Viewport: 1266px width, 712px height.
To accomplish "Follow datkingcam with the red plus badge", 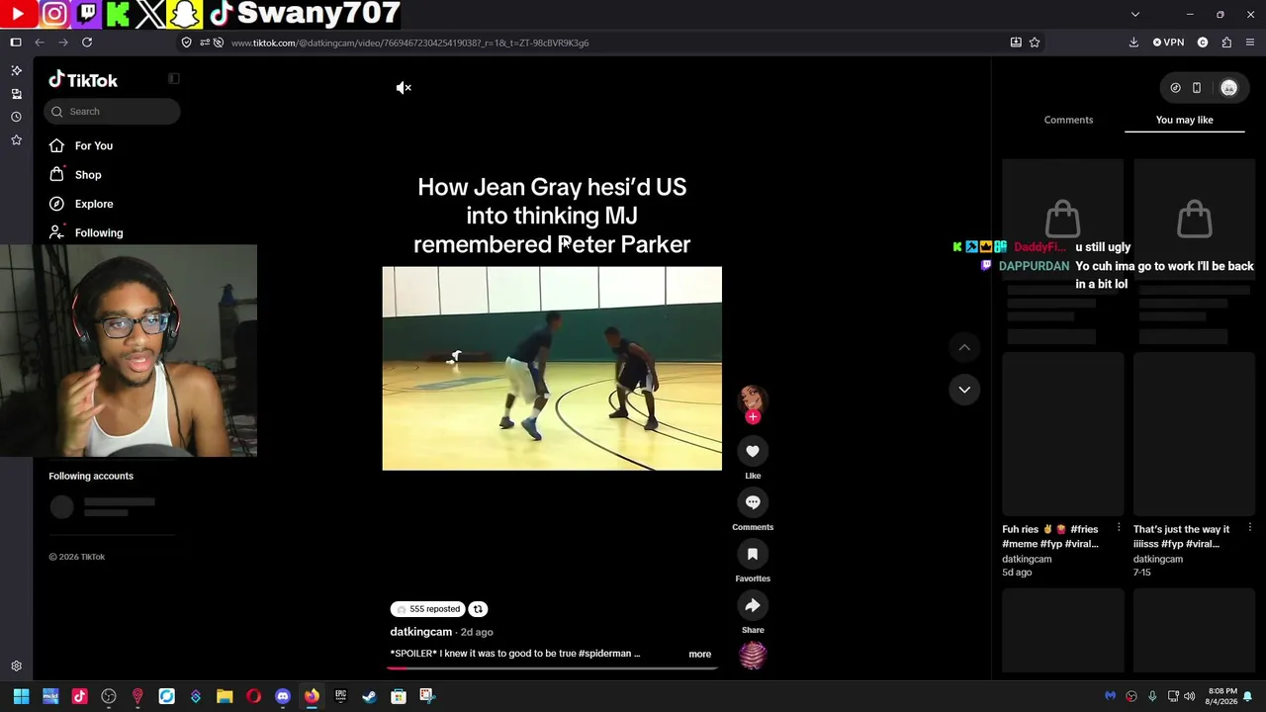I will point(753,417).
